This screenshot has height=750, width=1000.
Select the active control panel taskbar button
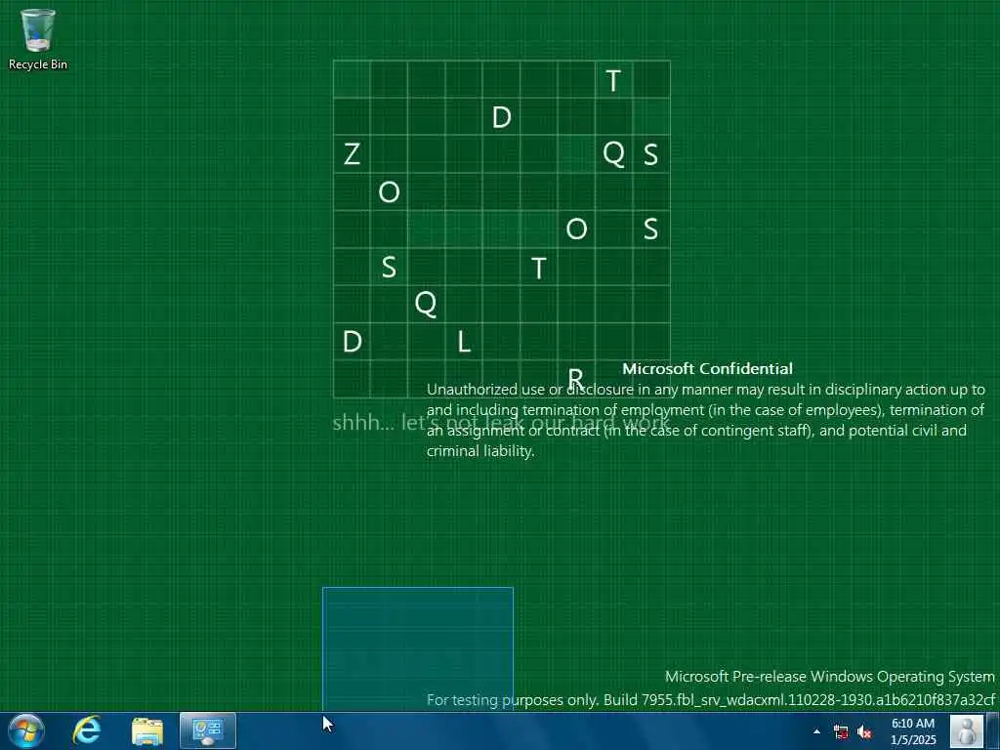208,730
